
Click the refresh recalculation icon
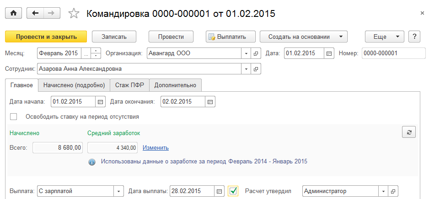point(409,132)
